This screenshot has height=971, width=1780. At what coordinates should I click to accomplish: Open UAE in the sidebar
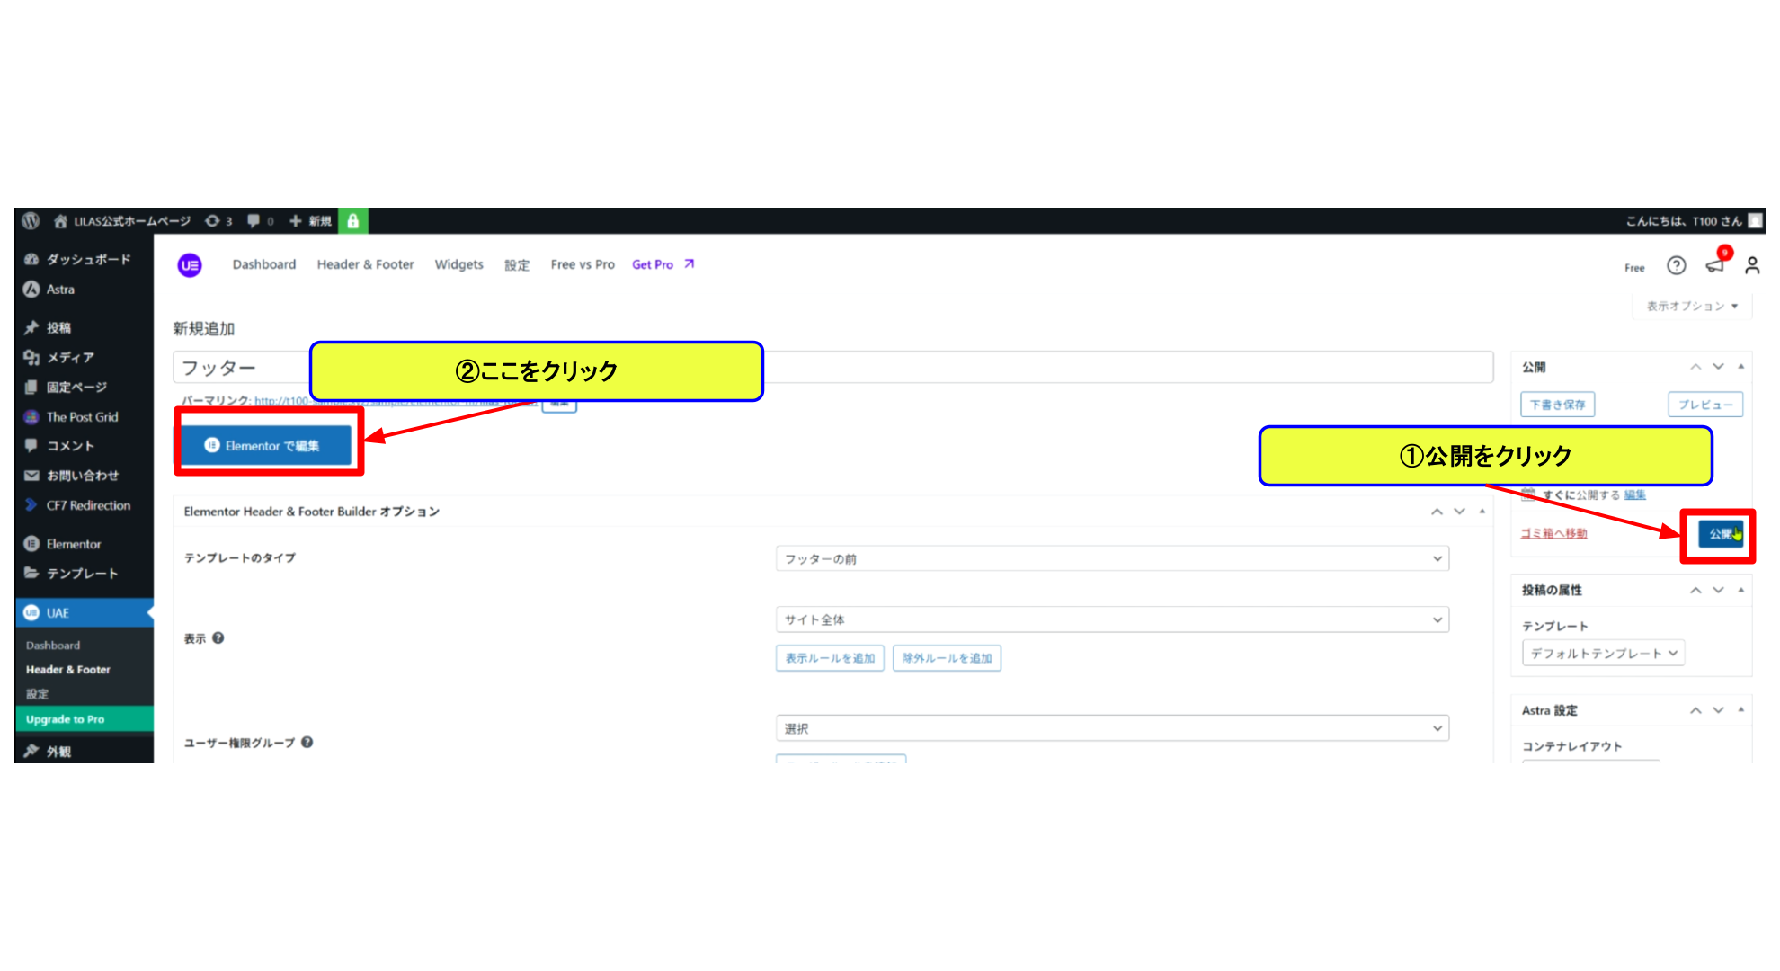[x=85, y=613]
